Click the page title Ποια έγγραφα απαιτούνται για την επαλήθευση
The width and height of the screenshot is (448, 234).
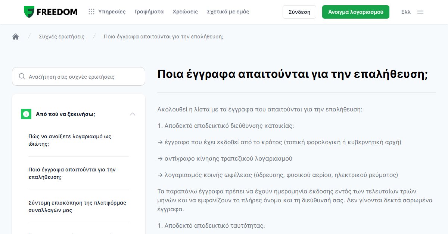coord(292,74)
